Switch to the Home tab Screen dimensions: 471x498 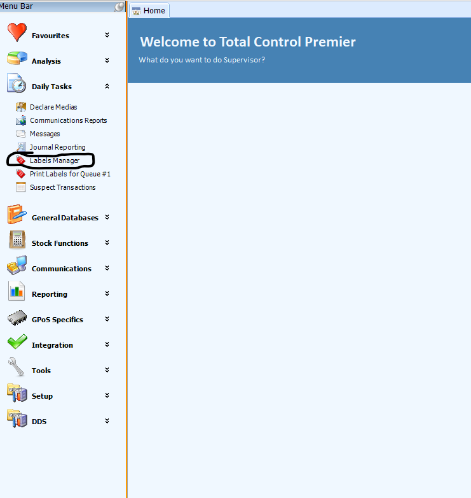pos(149,10)
